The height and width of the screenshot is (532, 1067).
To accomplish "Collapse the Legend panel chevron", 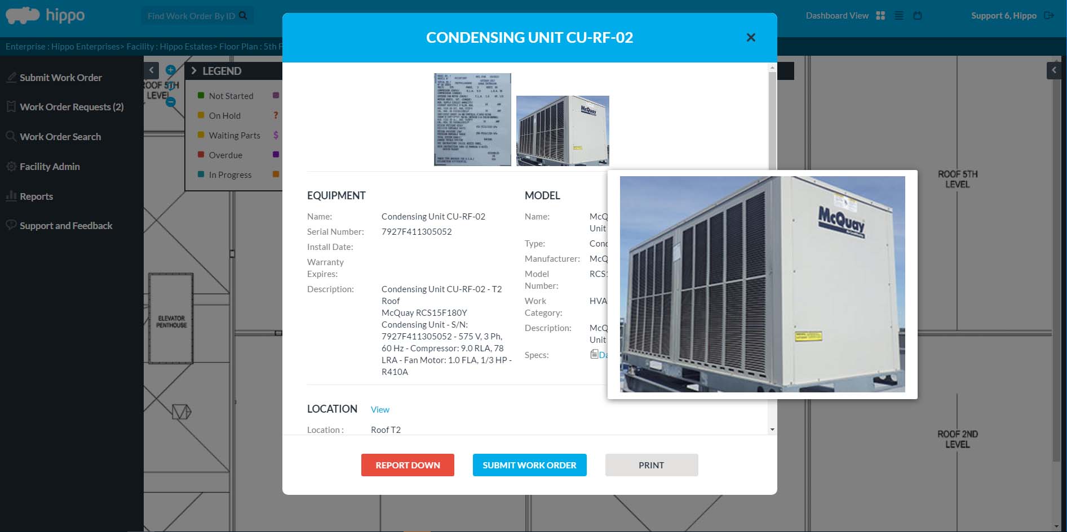I will coord(194,71).
